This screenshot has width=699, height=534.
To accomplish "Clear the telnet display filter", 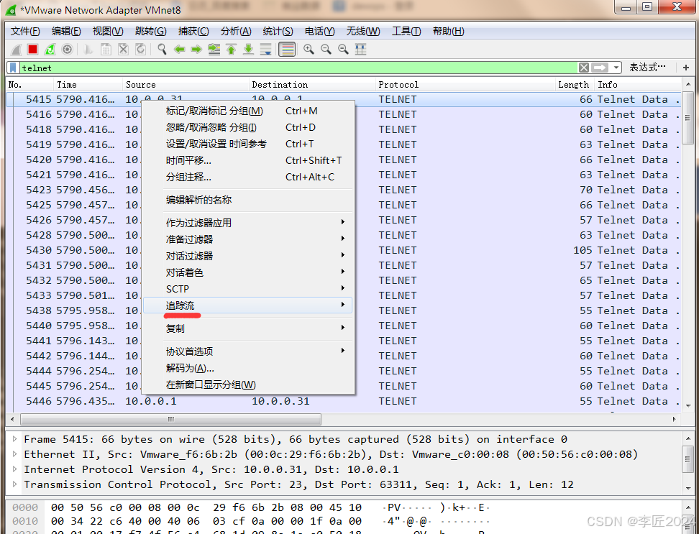I will pos(583,68).
